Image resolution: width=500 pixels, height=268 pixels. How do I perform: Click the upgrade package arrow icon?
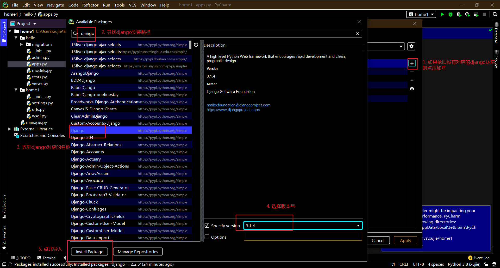click(412, 80)
